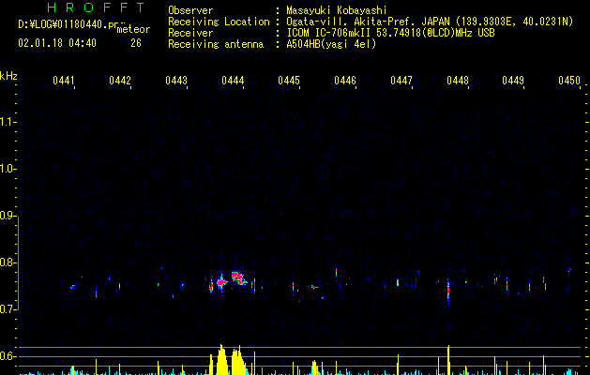
Task: Click the Receiving antenna field label
Action: (216, 44)
